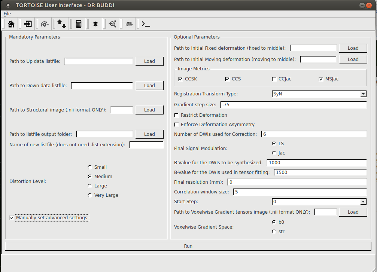
Task: Click the listfile output folder field
Action: [104, 134]
